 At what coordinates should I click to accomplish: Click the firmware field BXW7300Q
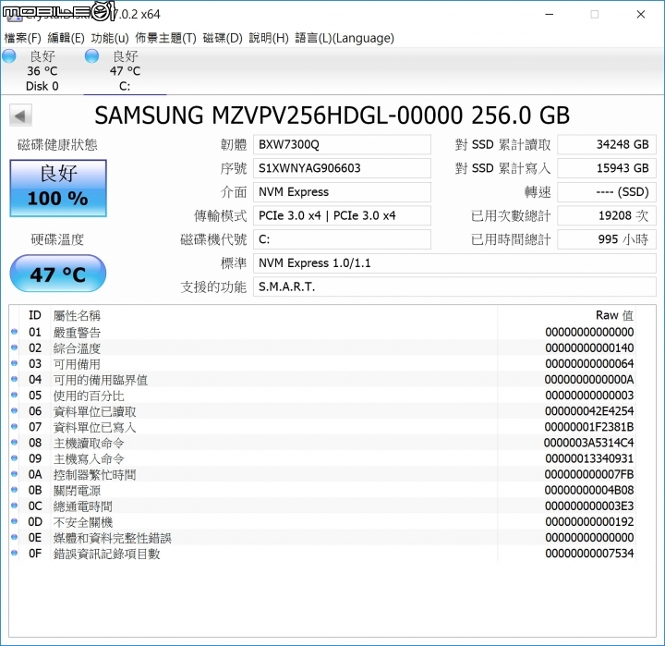342,145
